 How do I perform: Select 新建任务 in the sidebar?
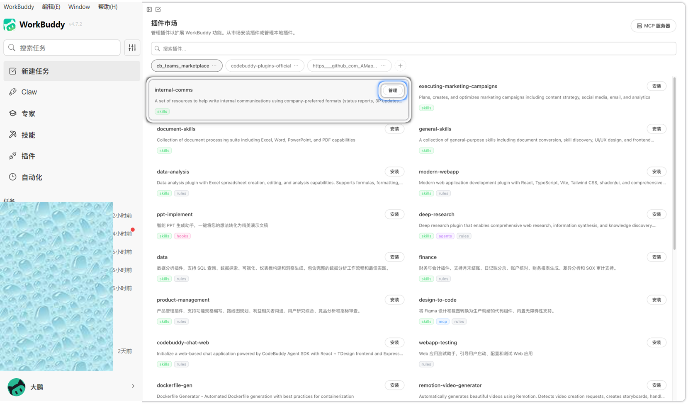click(x=72, y=71)
